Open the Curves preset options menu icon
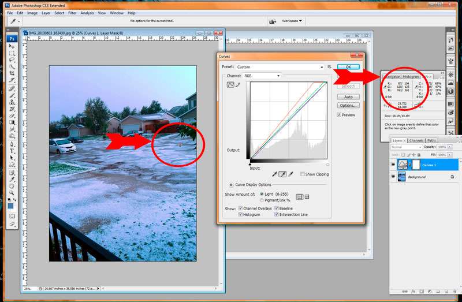Image resolution: width=462 pixels, height=302 pixels. pyautogui.click(x=329, y=67)
